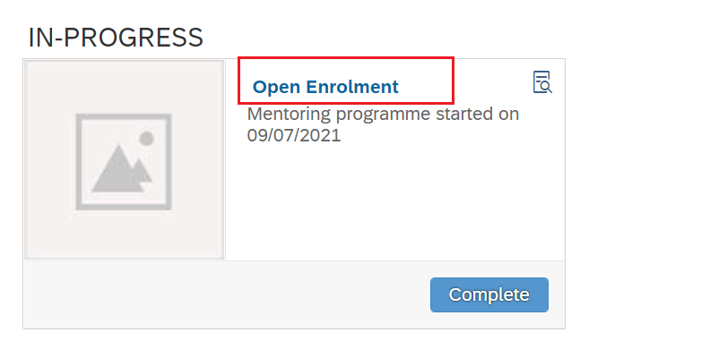The width and height of the screenshot is (701, 341).
Task: Click the blank area inside the programme card
Action: pyautogui.click(x=394, y=200)
